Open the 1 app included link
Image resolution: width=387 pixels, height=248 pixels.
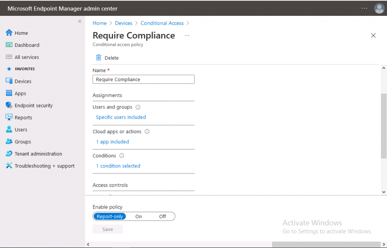[x=113, y=142]
